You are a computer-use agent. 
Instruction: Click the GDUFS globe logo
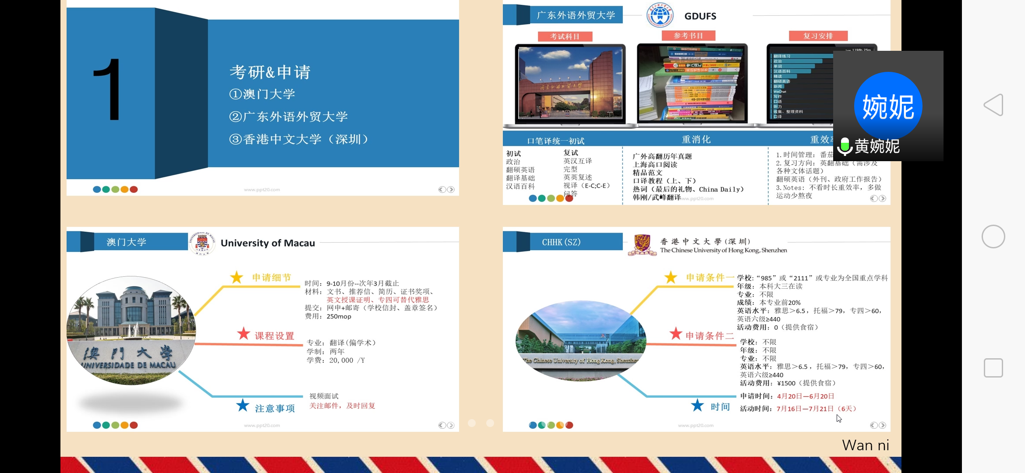[x=660, y=16]
